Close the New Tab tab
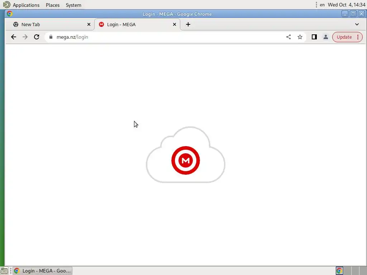The height and width of the screenshot is (275, 367). [x=89, y=24]
